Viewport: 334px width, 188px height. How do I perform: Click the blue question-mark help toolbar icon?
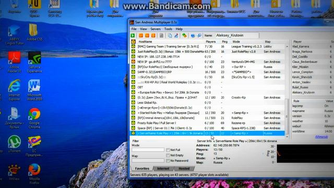(193, 36)
